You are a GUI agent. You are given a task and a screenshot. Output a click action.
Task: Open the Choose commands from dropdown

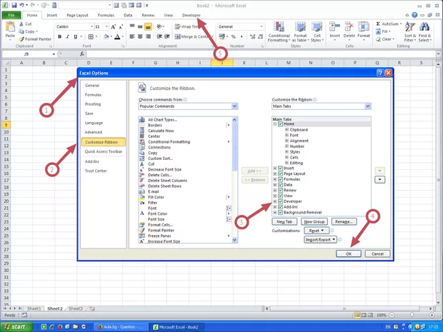234,106
